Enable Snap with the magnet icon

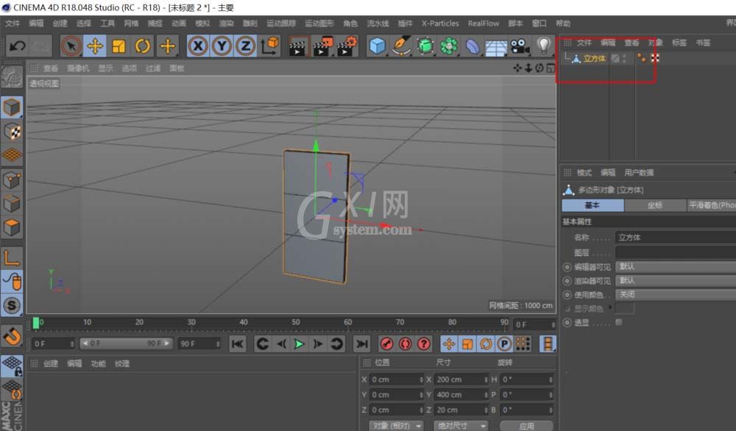[x=12, y=336]
